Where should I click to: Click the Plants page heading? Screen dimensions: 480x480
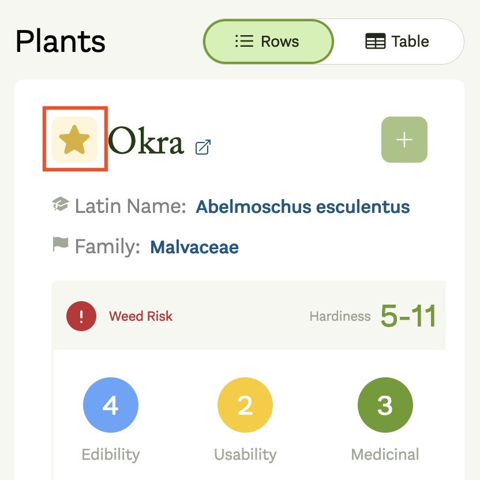pos(61,42)
